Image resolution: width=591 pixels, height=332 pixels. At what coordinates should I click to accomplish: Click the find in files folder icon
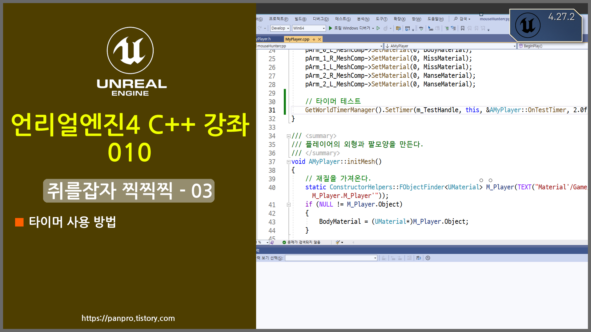tap(398, 28)
